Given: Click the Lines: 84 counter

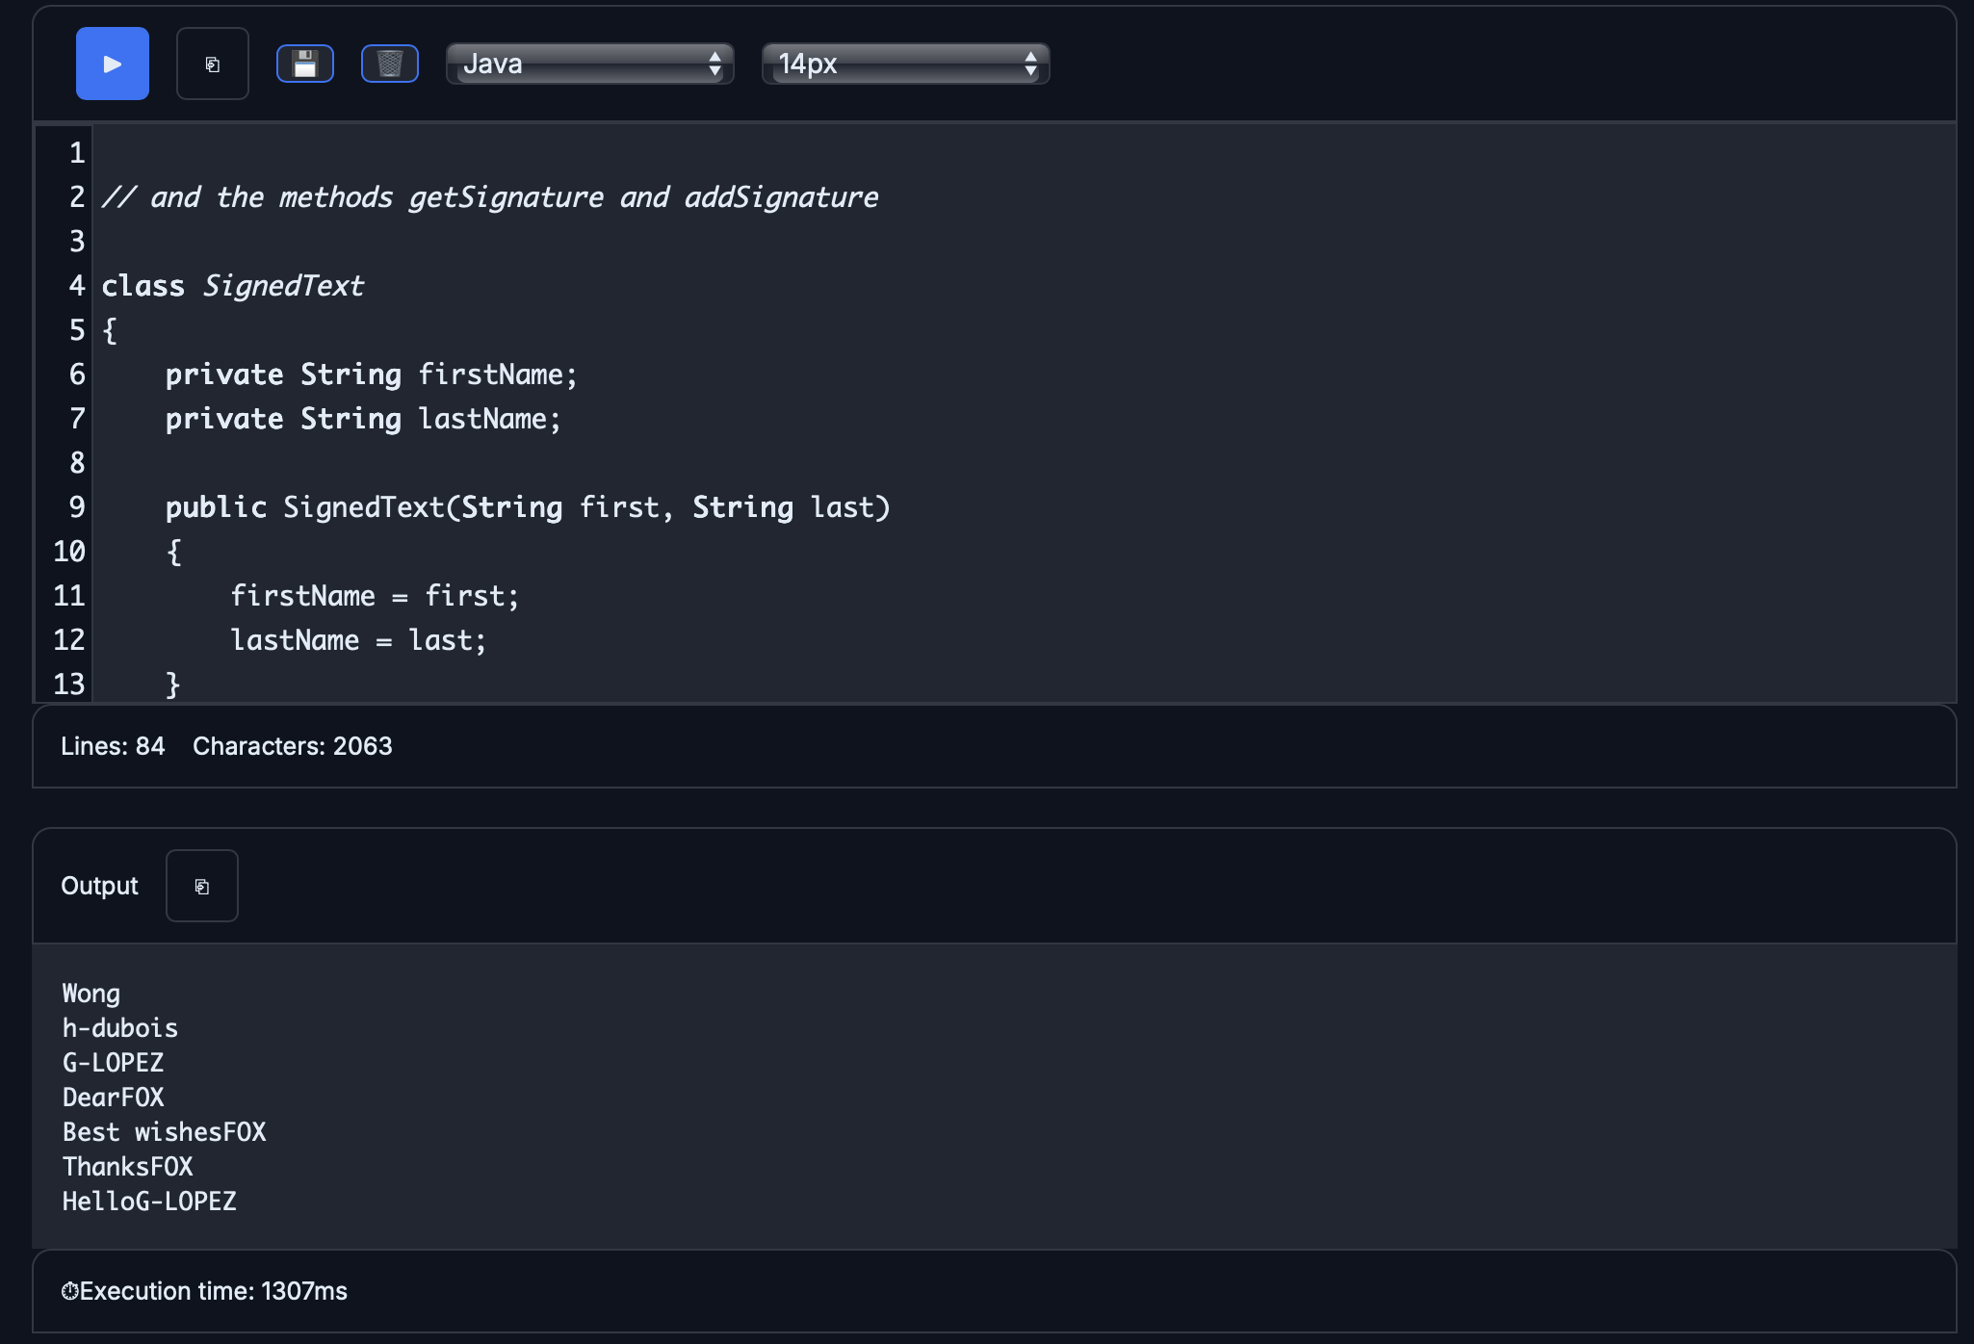Looking at the screenshot, I should [x=113, y=746].
